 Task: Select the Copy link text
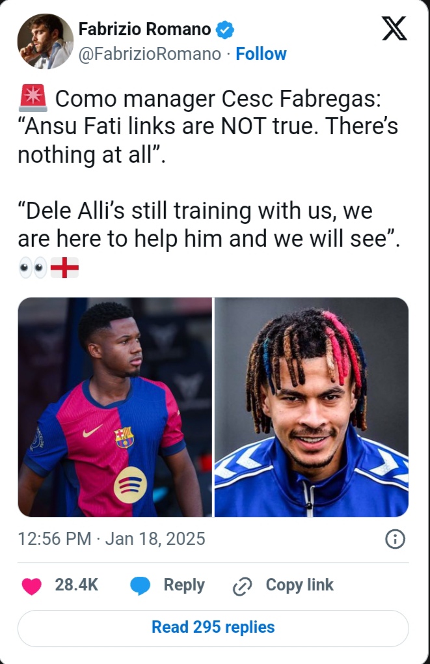point(300,585)
